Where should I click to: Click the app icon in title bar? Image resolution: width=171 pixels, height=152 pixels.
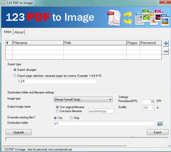pos(4,3)
